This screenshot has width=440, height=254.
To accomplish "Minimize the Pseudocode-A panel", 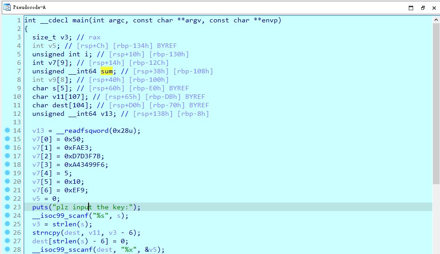I will point(411,8).
